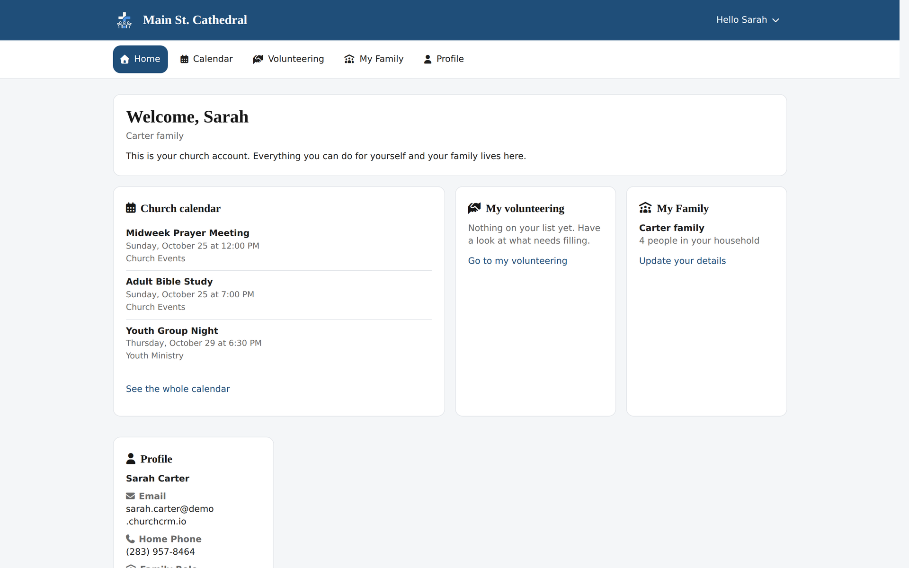Click the Update your details link
This screenshot has height=568, width=909.
(682, 261)
